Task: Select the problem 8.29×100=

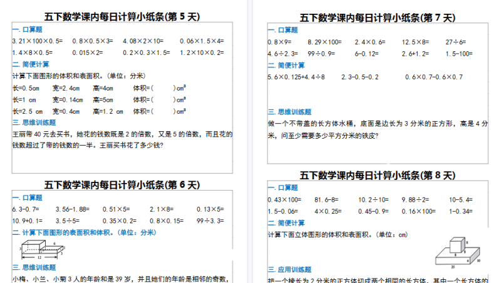Action: tap(324, 42)
